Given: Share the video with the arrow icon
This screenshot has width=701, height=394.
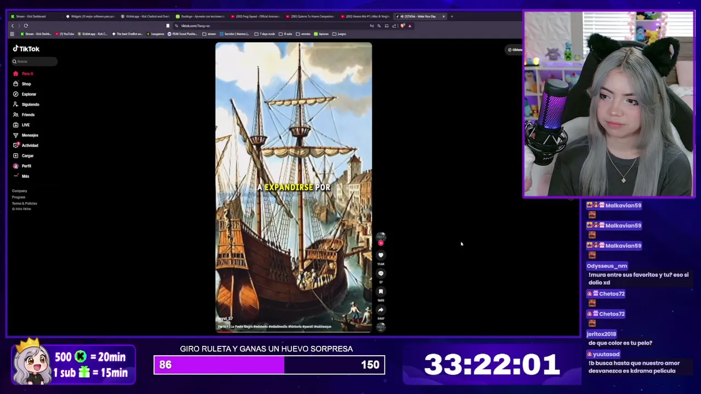Looking at the screenshot, I should pos(381,310).
